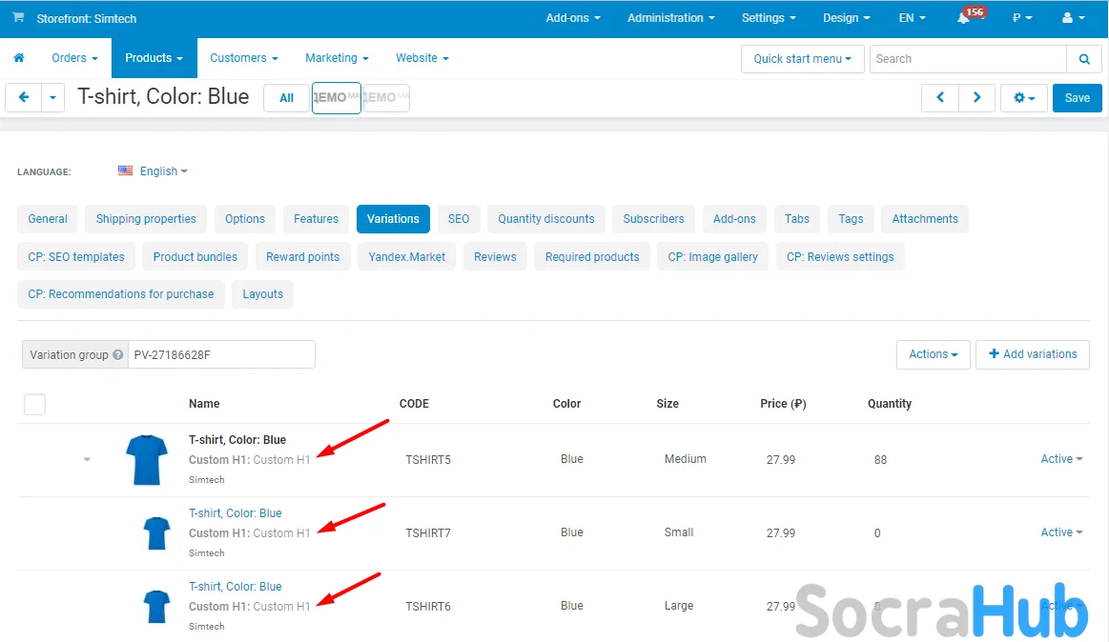Click the Add variations button

1032,354
